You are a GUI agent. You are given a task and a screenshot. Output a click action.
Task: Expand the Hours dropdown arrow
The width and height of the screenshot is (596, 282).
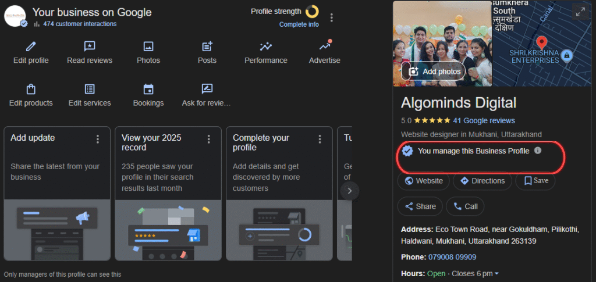[x=496, y=274]
